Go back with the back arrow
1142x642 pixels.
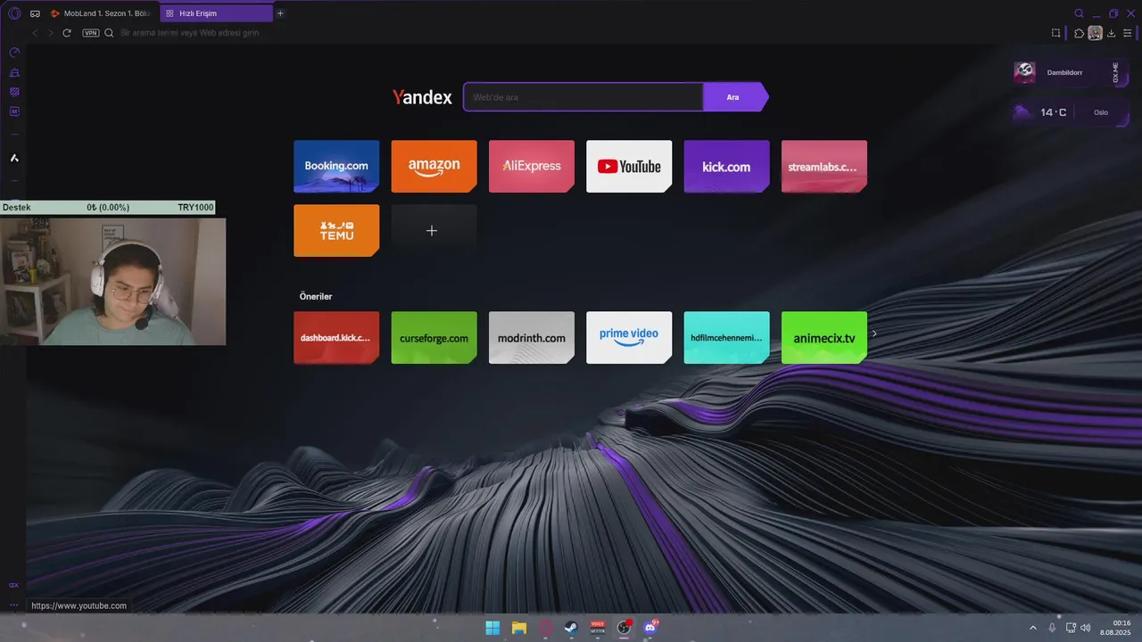[x=35, y=33]
